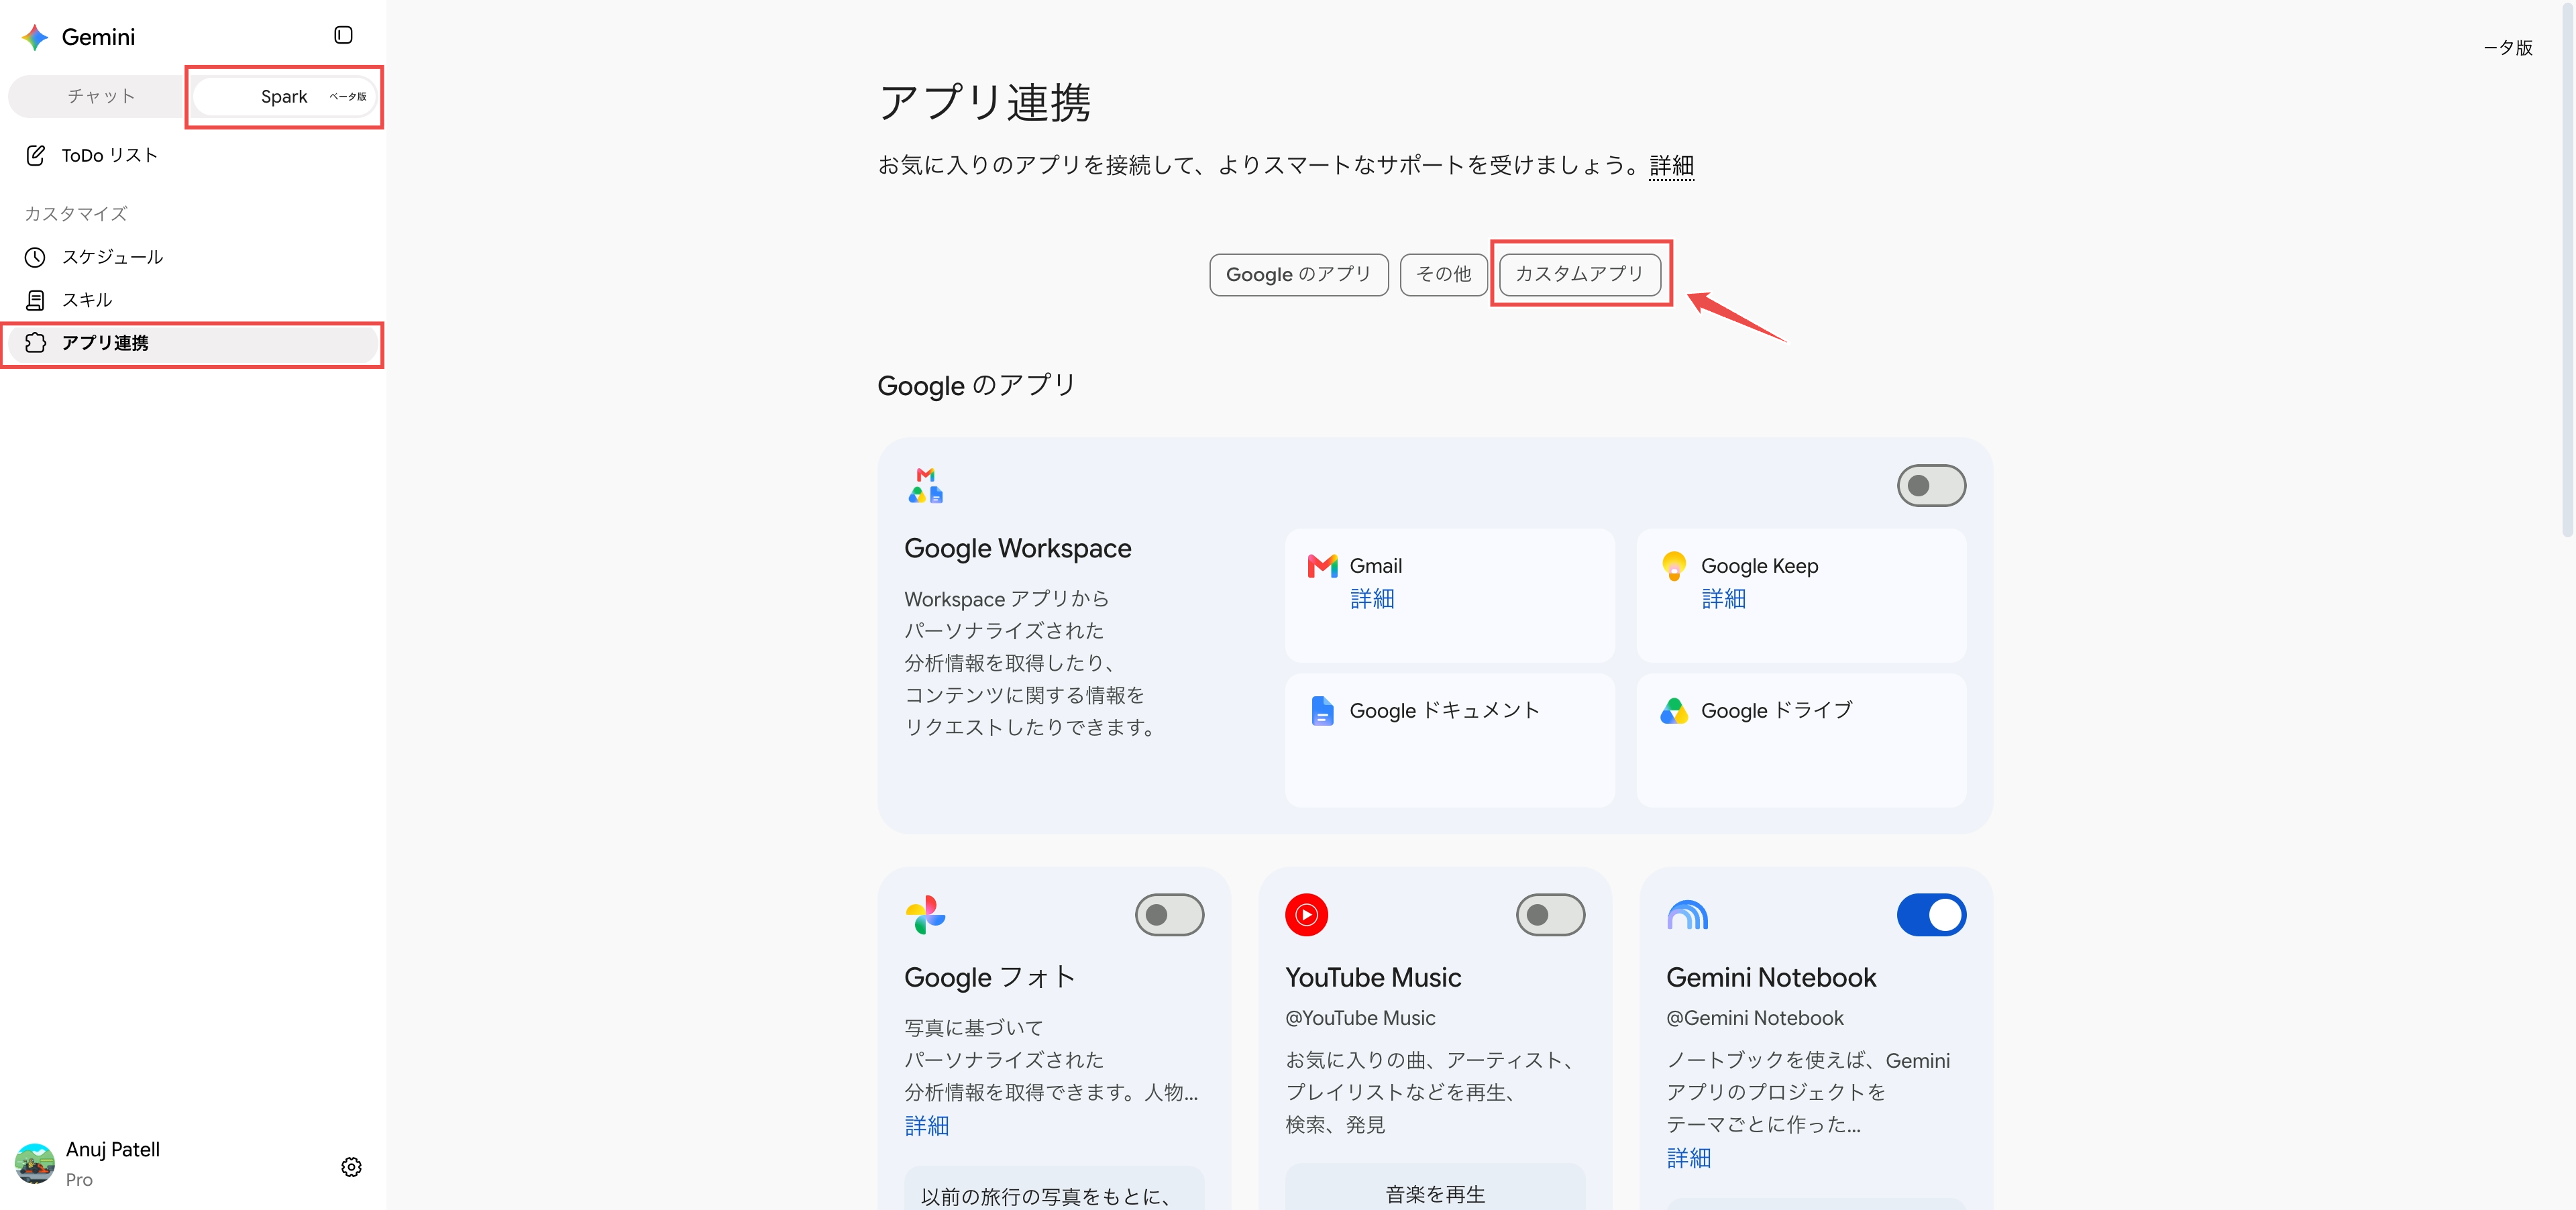Image resolution: width=2576 pixels, height=1210 pixels.
Task: Enable YouTube Music toggle
Action: click(1550, 915)
